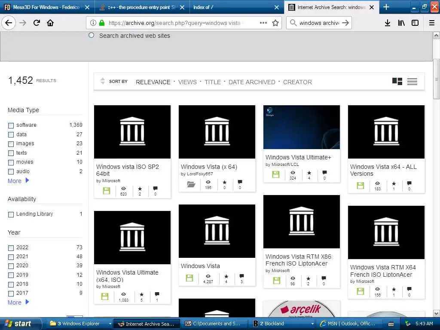Open Windows Vista x64 - ALL Versions link
Viewport: 440px width, 330px height.
pos(383,170)
